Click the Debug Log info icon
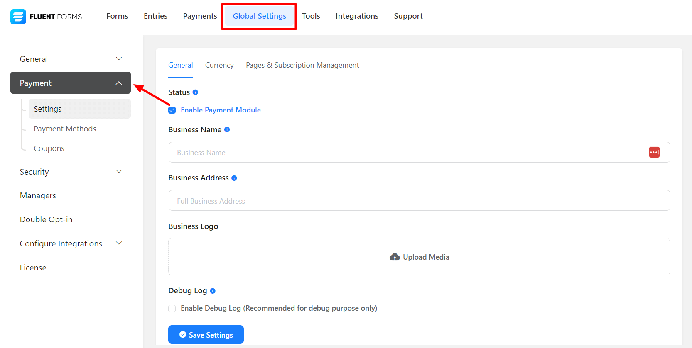Viewport: 692px width, 348px height. pyautogui.click(x=213, y=291)
